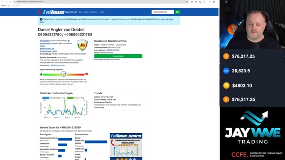The height and width of the screenshot is (160, 285).
Task: Click the Aggressive Werbung bar in Anruftypen
Action: coord(61,150)
